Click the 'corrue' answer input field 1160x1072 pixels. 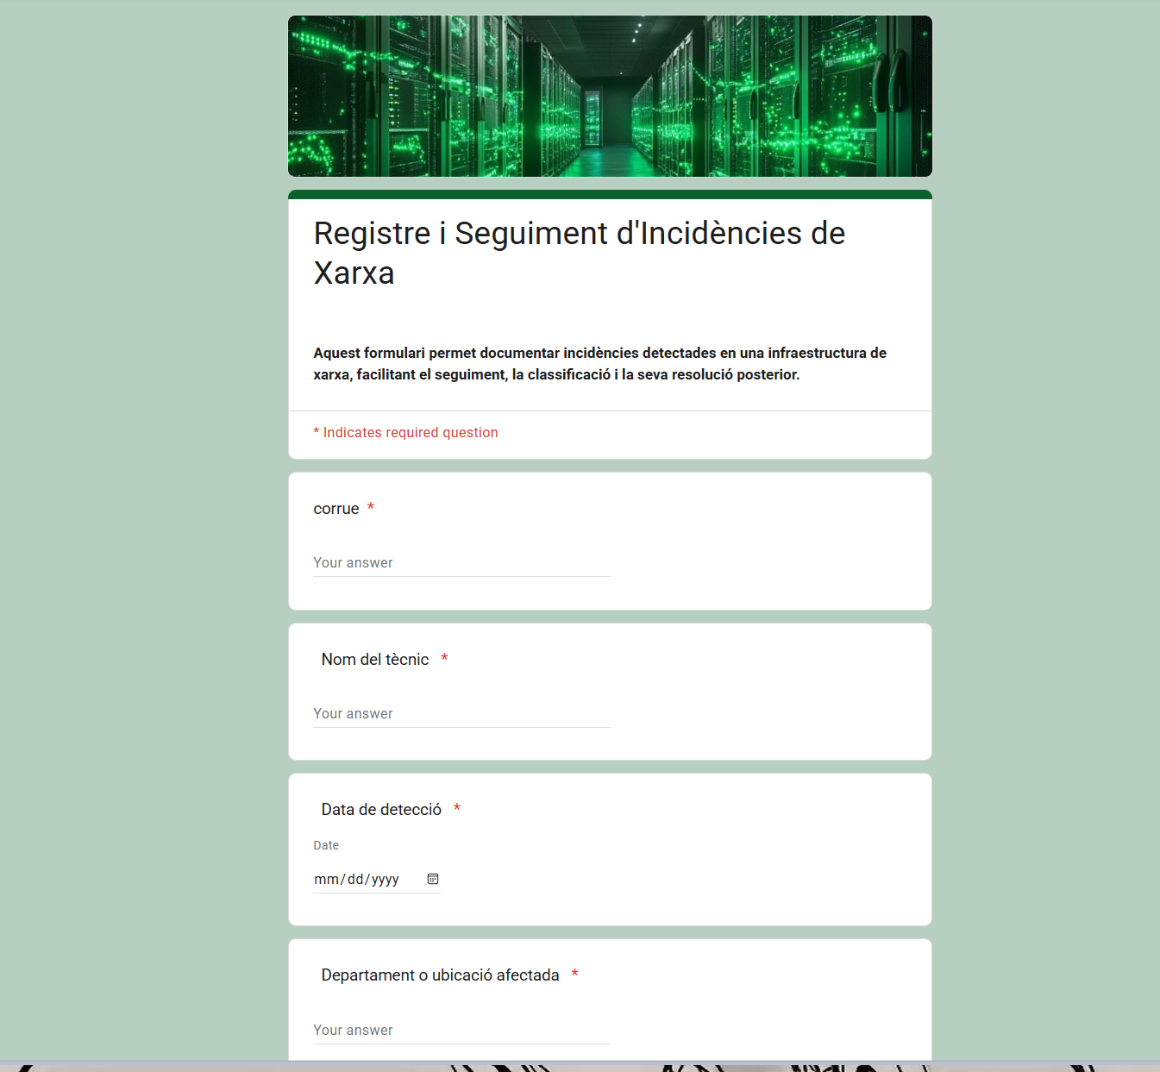461,563
